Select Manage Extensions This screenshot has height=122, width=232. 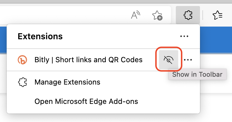tap(67, 82)
